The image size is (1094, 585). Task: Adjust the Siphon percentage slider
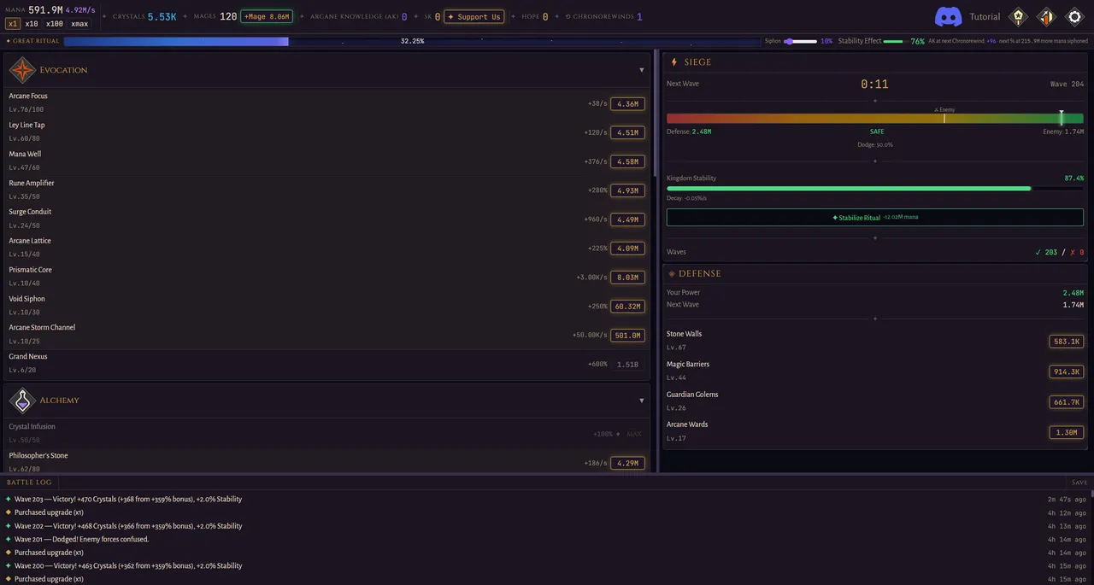pyautogui.click(x=801, y=41)
